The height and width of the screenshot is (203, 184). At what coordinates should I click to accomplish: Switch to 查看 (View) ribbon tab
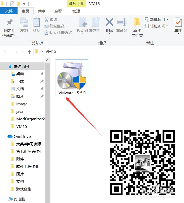pyautogui.click(x=58, y=11)
